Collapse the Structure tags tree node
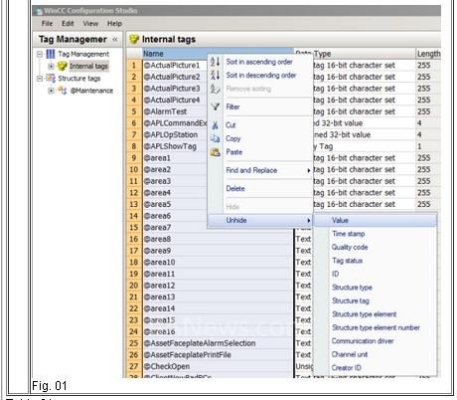 point(40,79)
